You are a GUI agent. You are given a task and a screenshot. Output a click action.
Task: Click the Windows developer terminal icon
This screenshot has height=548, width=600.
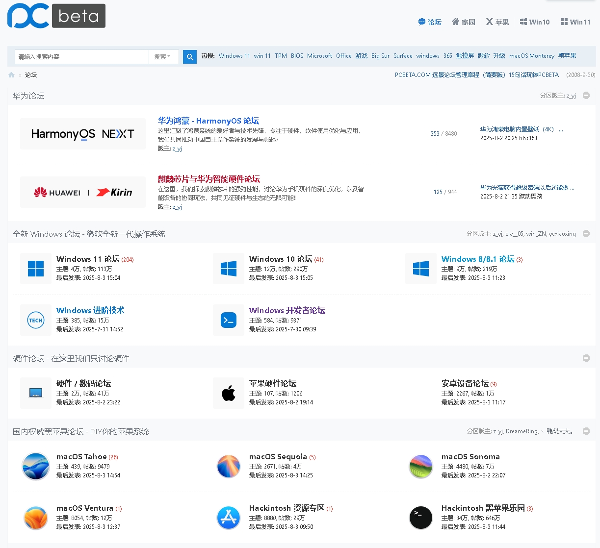pos(229,320)
